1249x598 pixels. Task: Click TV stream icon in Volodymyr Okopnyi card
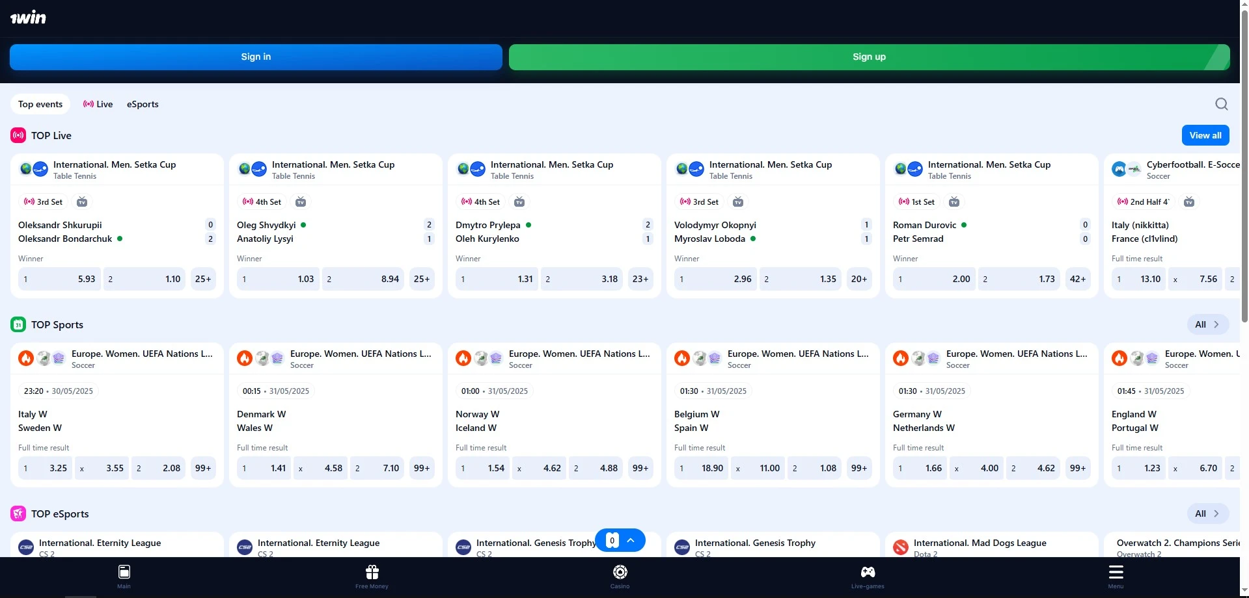point(738,202)
